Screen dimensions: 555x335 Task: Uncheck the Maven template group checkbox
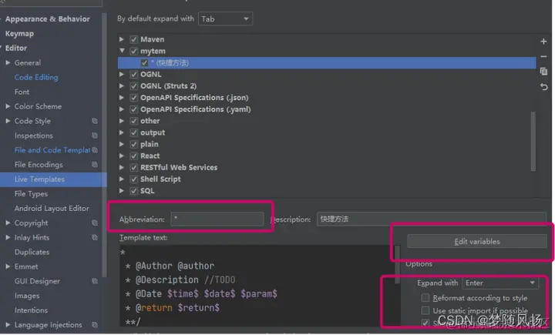[134, 39]
